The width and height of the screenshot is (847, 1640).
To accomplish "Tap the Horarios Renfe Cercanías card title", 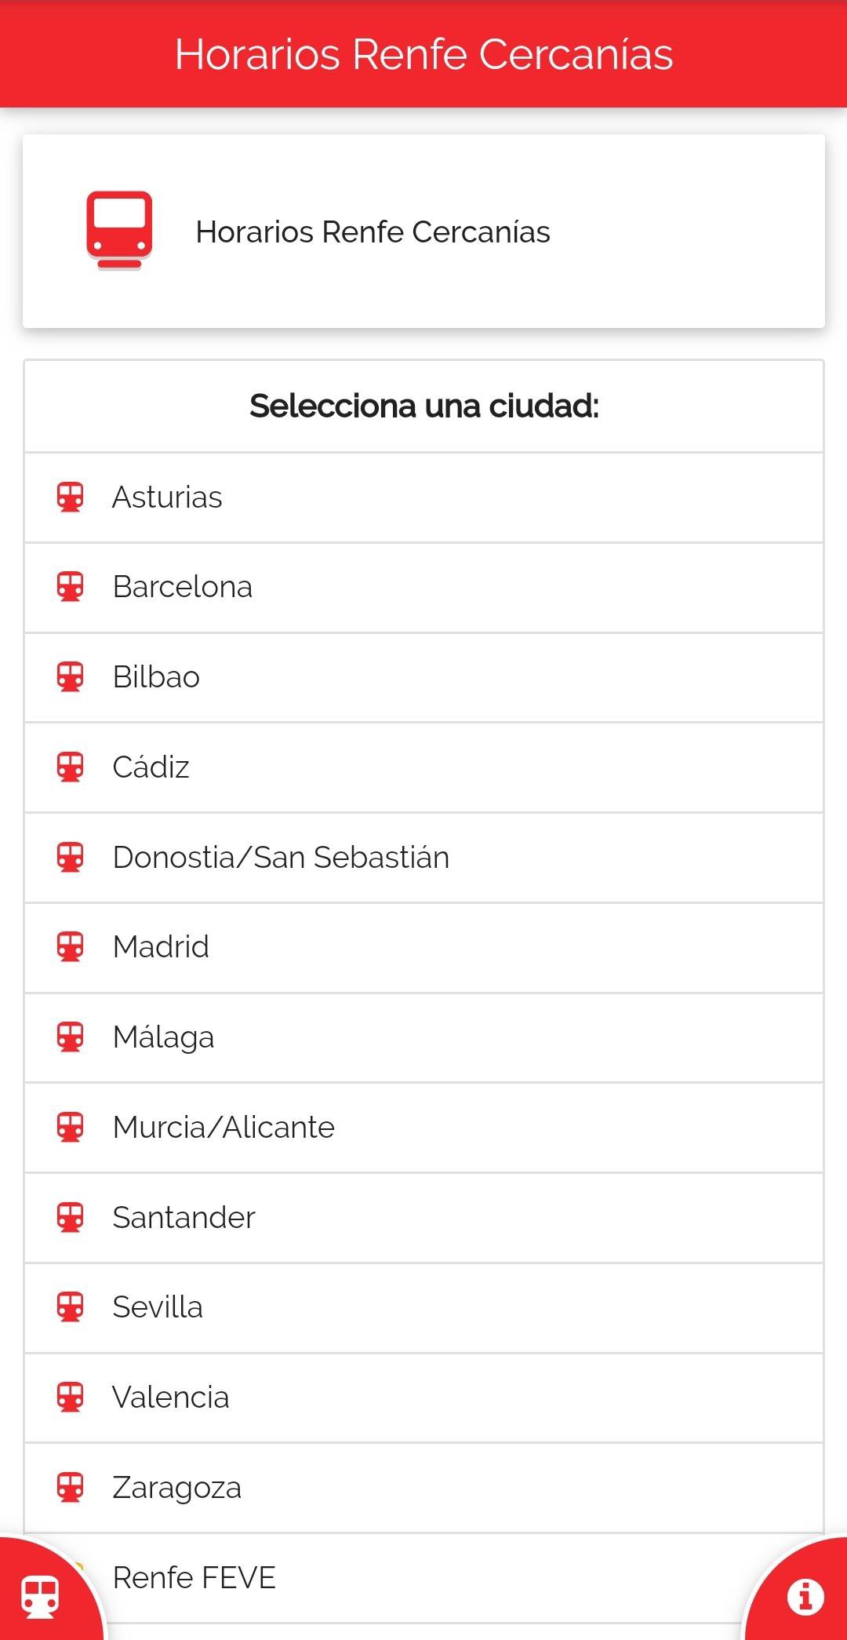I will (x=373, y=232).
